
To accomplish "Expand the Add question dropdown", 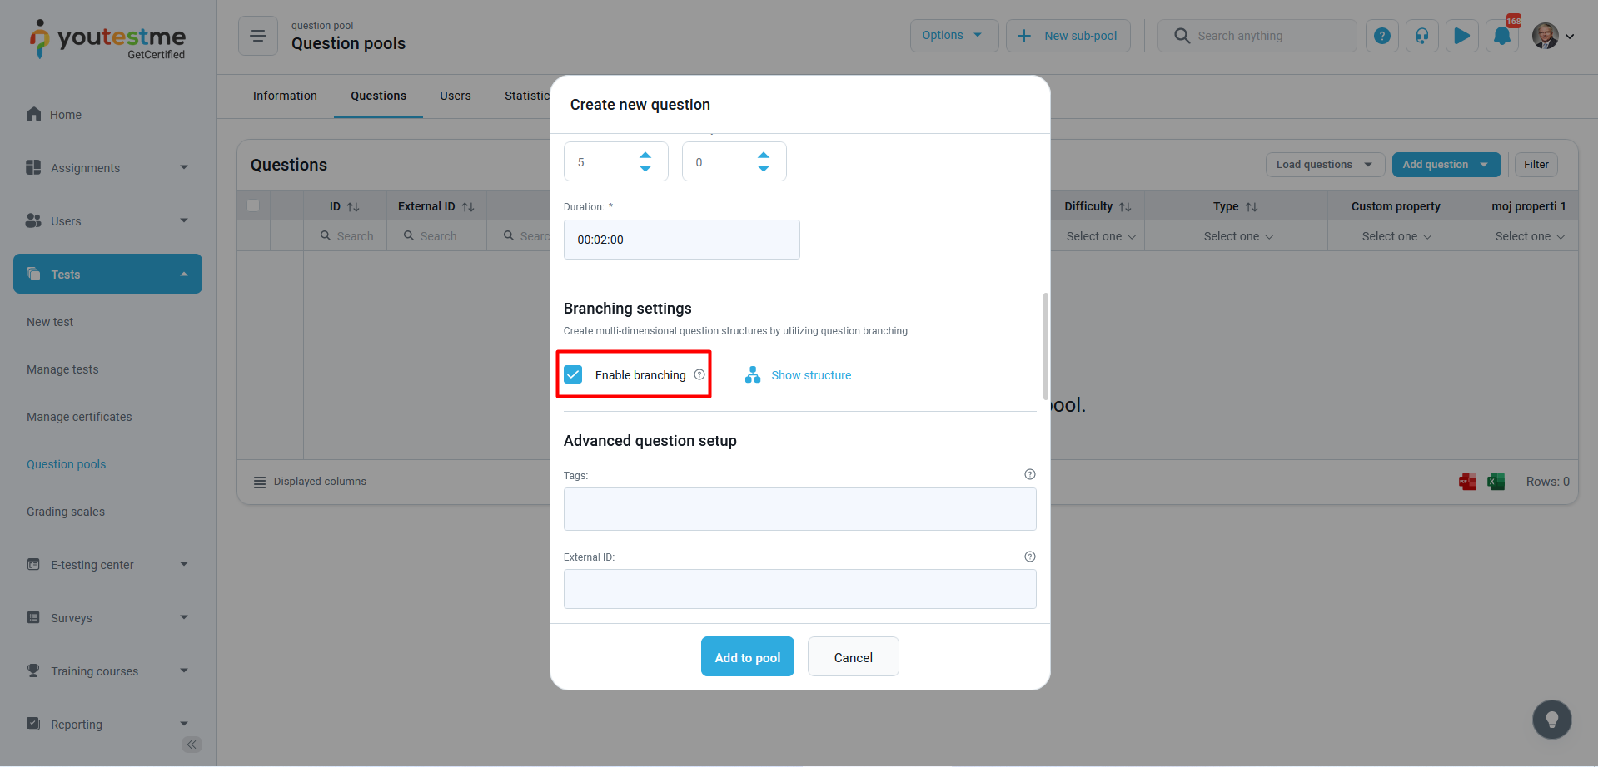I will [1484, 165].
